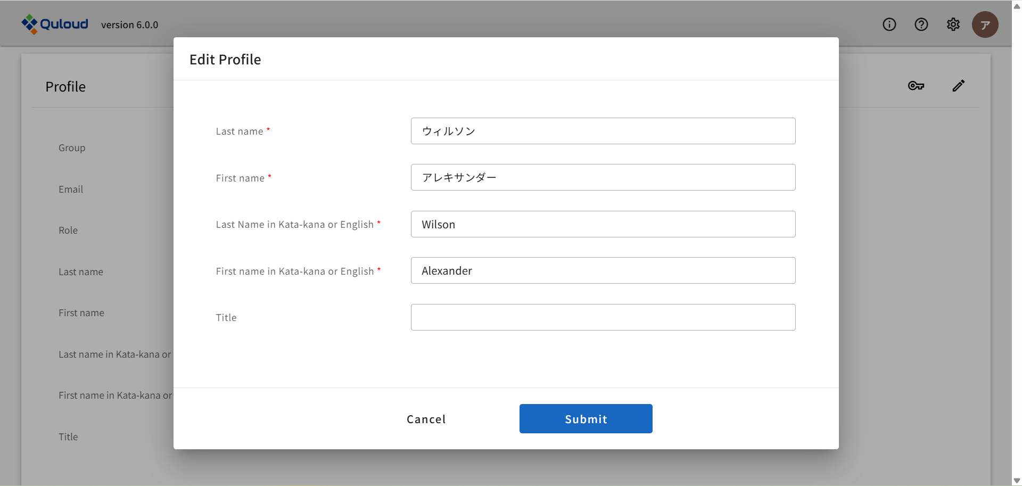
Task: Cancel the Edit Profile dialog
Action: 426,419
